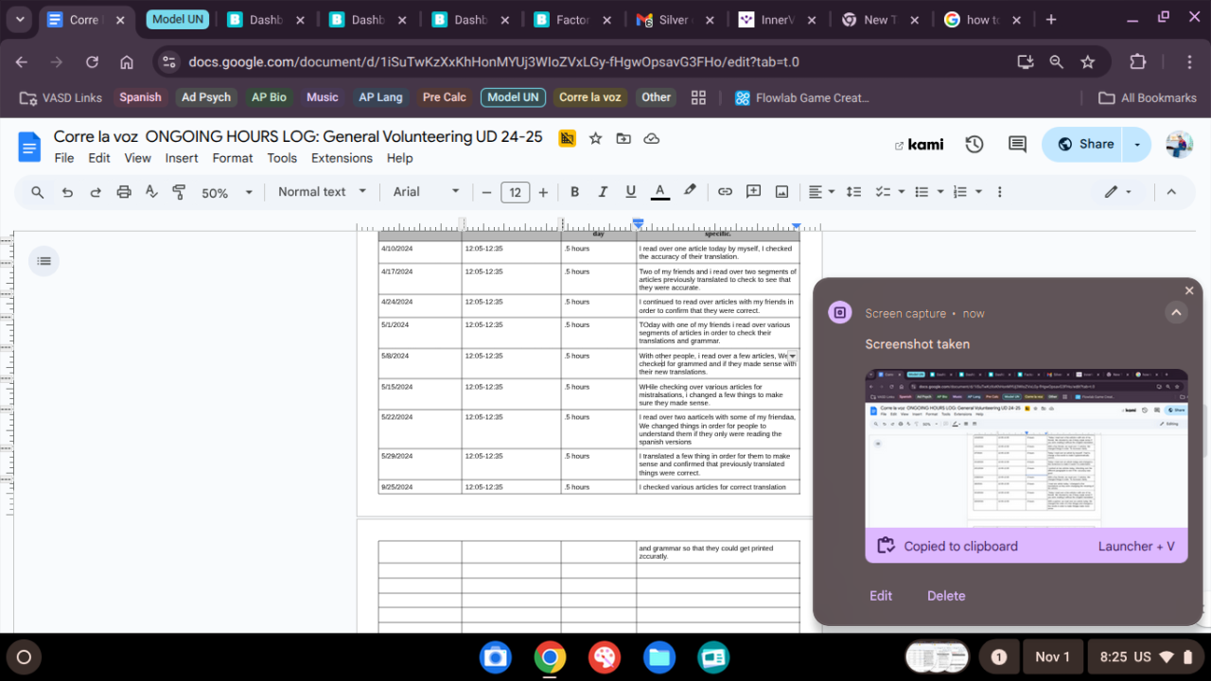This screenshot has width=1211, height=681.
Task: Toggle underline formatting
Action: (631, 192)
